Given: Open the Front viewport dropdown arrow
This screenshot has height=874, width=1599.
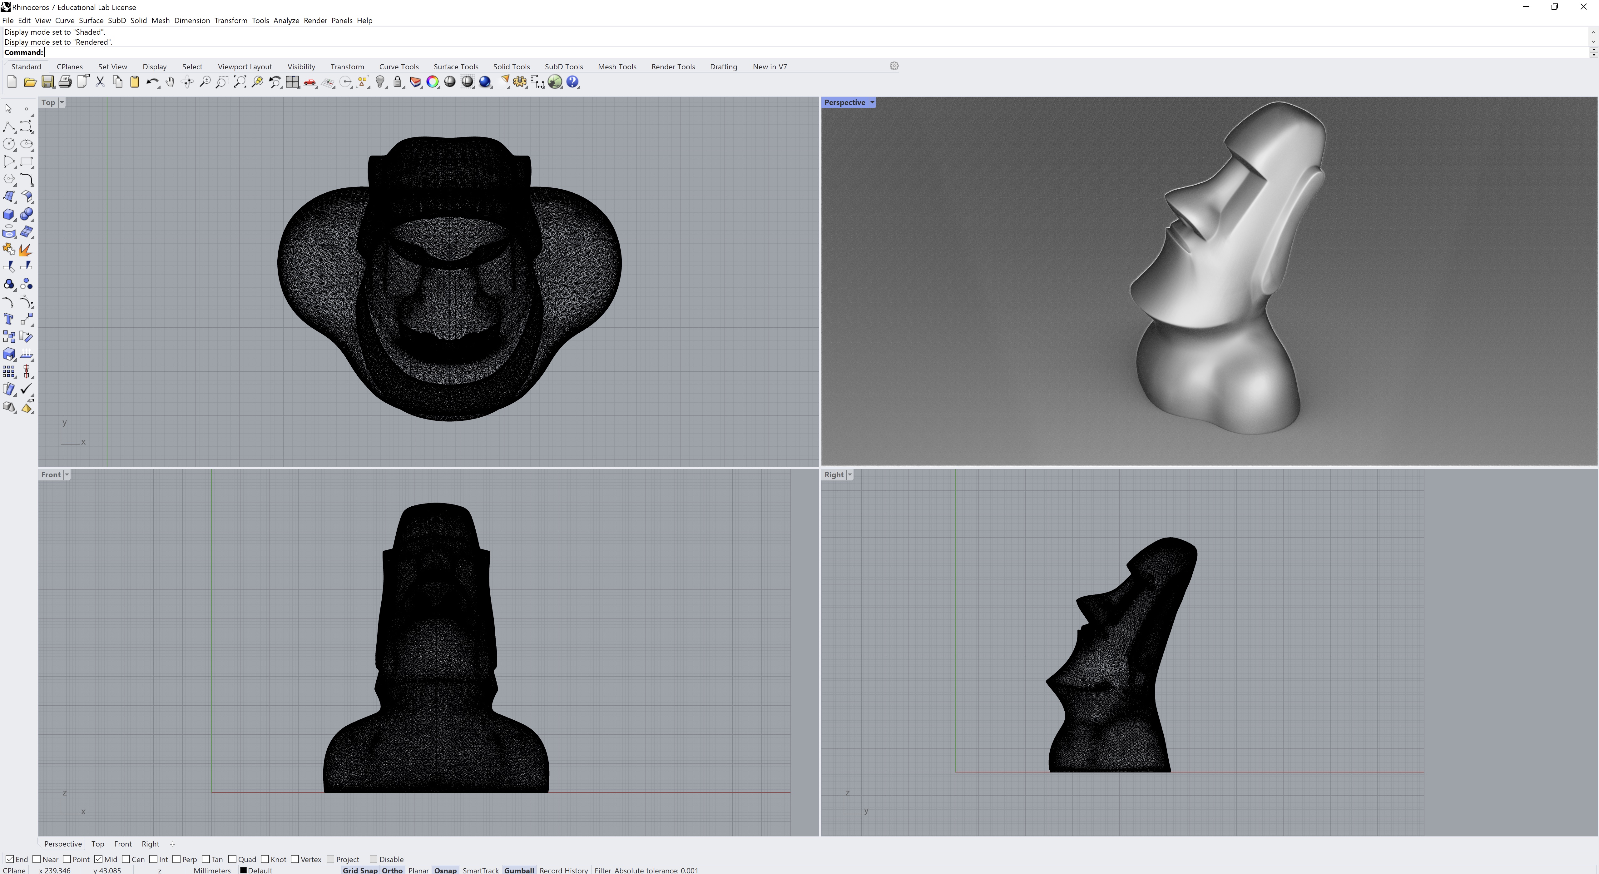Looking at the screenshot, I should (x=67, y=475).
